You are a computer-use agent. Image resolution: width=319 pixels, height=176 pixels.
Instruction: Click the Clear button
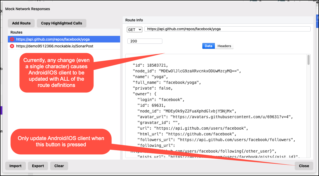point(59,166)
